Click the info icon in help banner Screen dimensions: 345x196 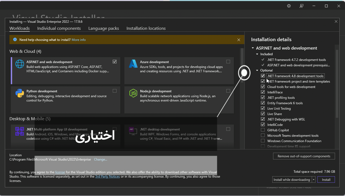tap(15, 40)
